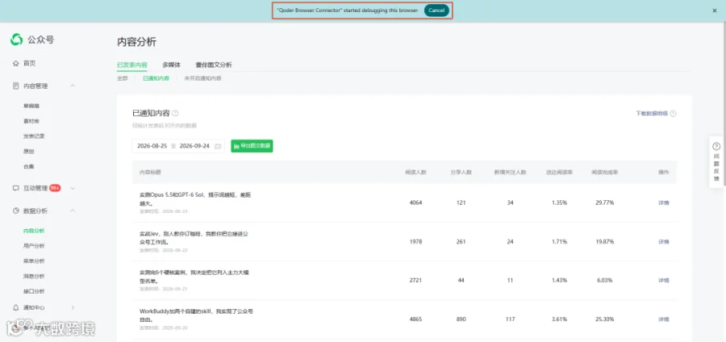Open 合集 in the sidebar

29,167
